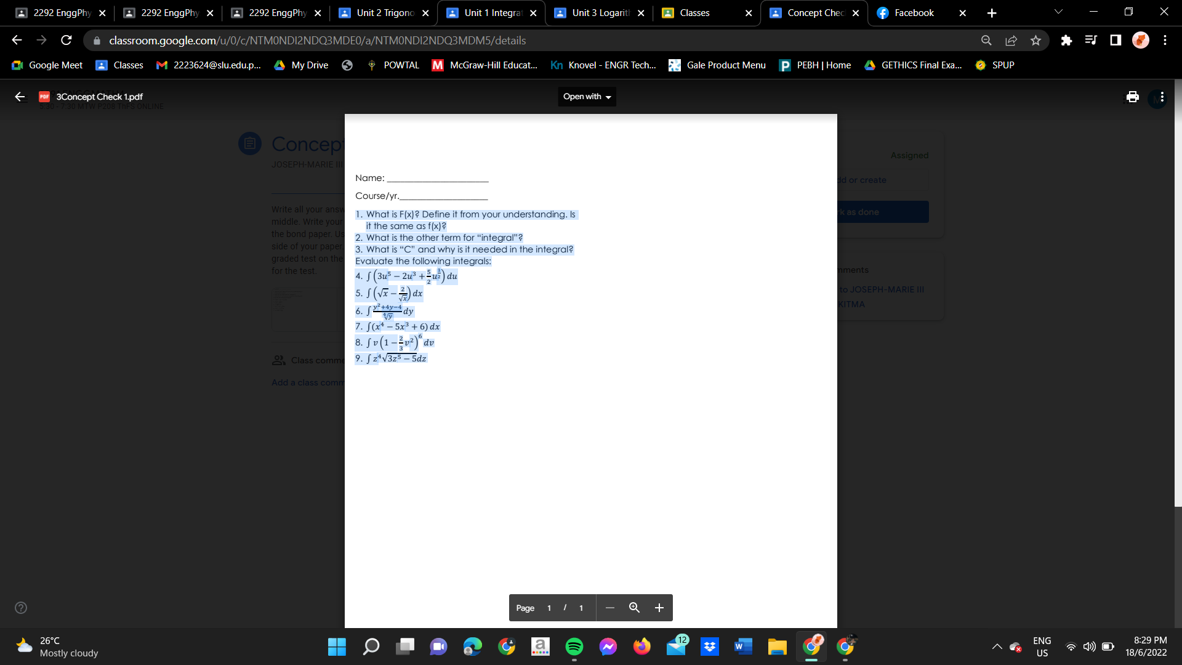Image resolution: width=1182 pixels, height=665 pixels.
Task: Open the tab search chevron
Action: click(x=1058, y=11)
